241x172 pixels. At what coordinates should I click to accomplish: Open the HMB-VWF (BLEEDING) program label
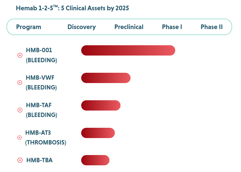41,83
